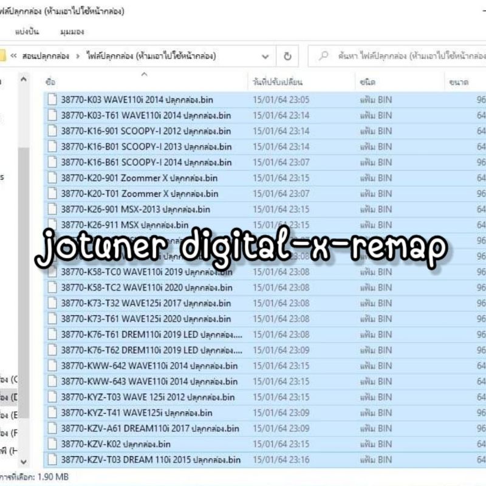486x486 pixels.
Task: Open the แบ่งปัน ribbon tab
Action: pyautogui.click(x=27, y=32)
